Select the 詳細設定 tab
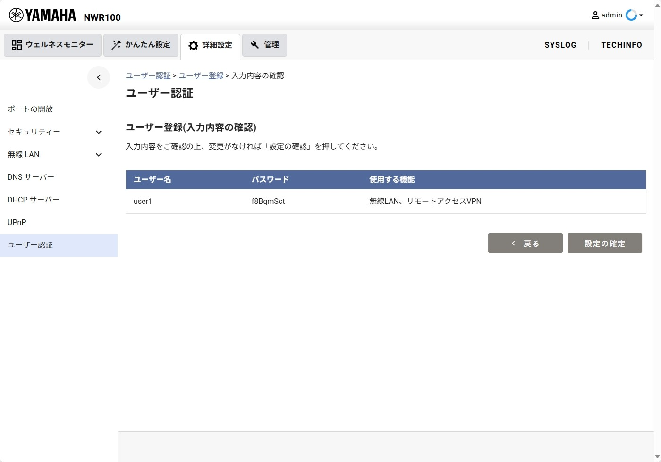This screenshot has width=661, height=462. [x=210, y=45]
